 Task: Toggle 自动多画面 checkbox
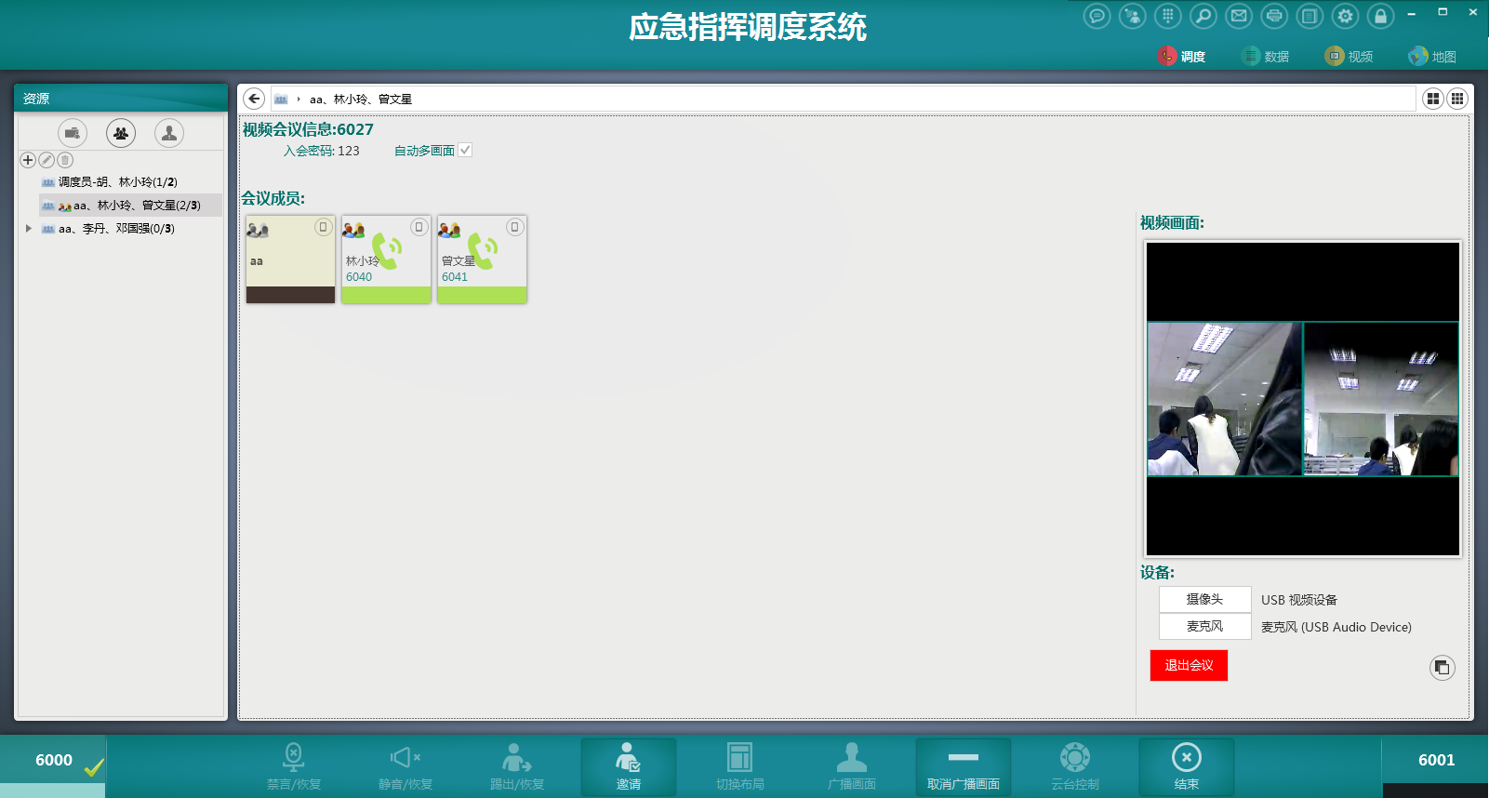(x=465, y=150)
